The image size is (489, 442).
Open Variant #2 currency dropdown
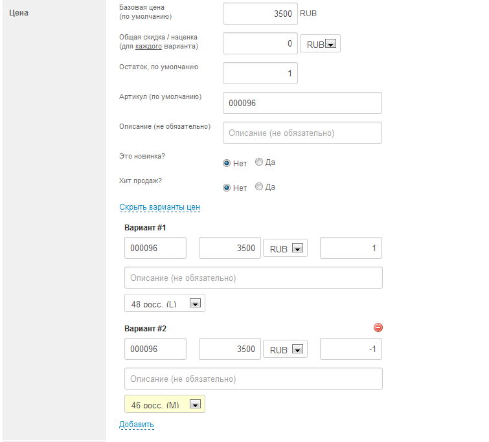click(286, 349)
